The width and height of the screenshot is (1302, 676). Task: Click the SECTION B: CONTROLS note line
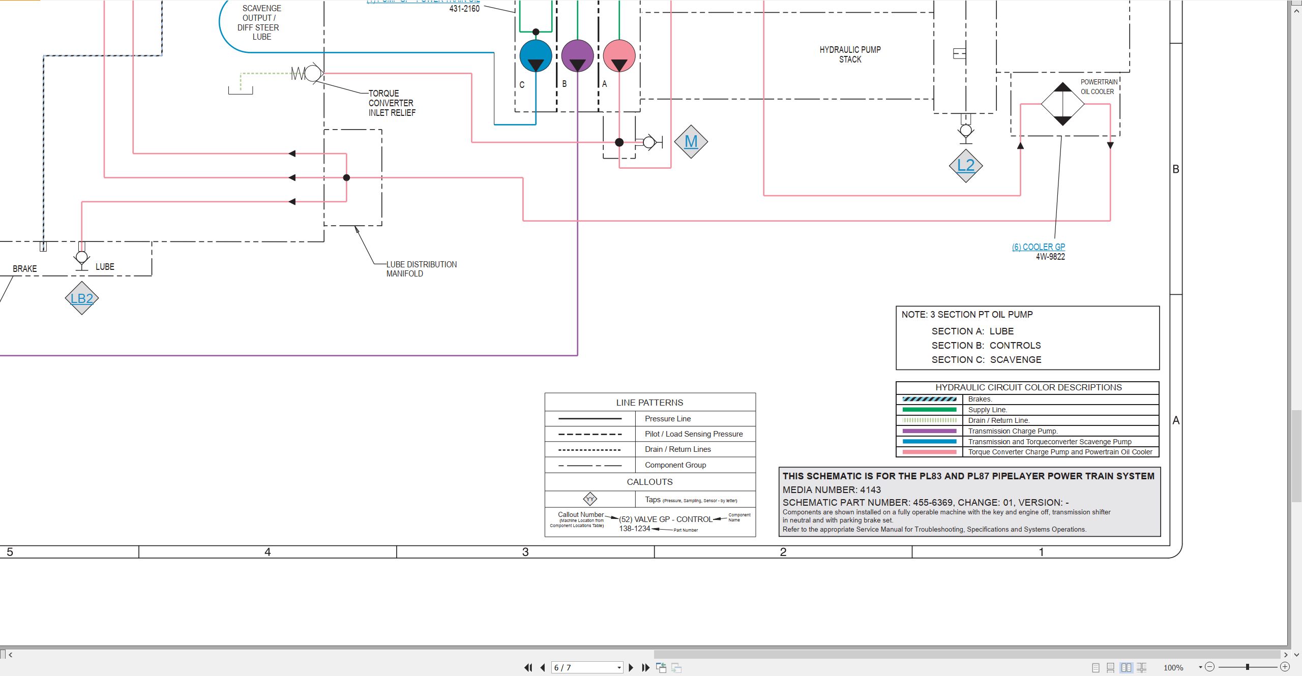click(986, 346)
